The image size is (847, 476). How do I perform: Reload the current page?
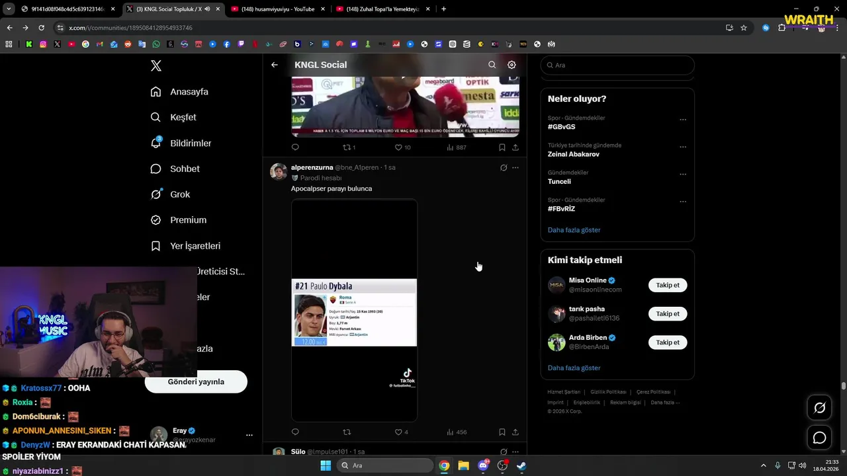[41, 28]
